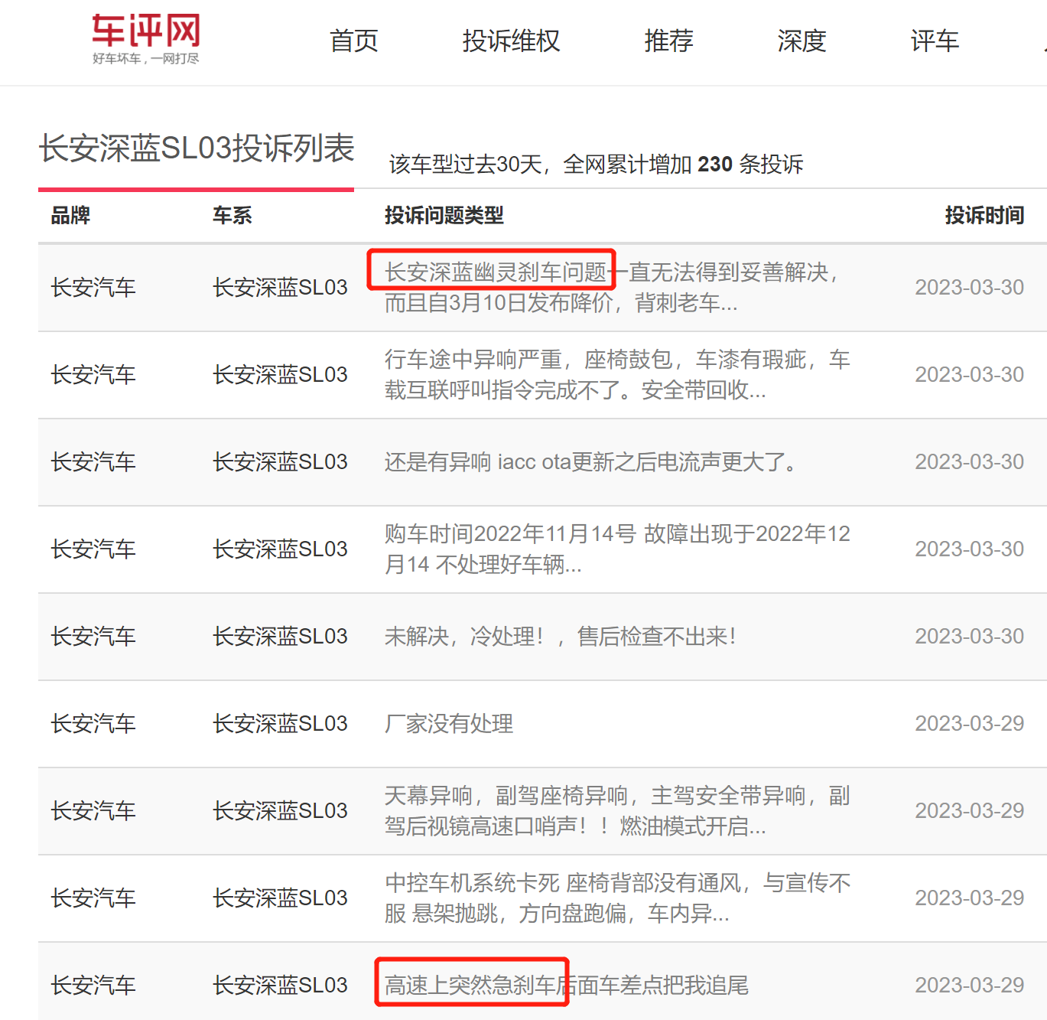Click 长安深蓝SL03 series in 未解决 row

280,637
